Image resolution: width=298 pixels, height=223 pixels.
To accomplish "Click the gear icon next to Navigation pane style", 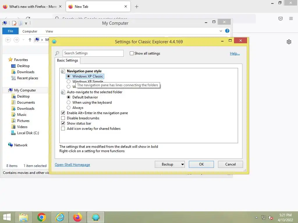I will (x=63, y=71).
